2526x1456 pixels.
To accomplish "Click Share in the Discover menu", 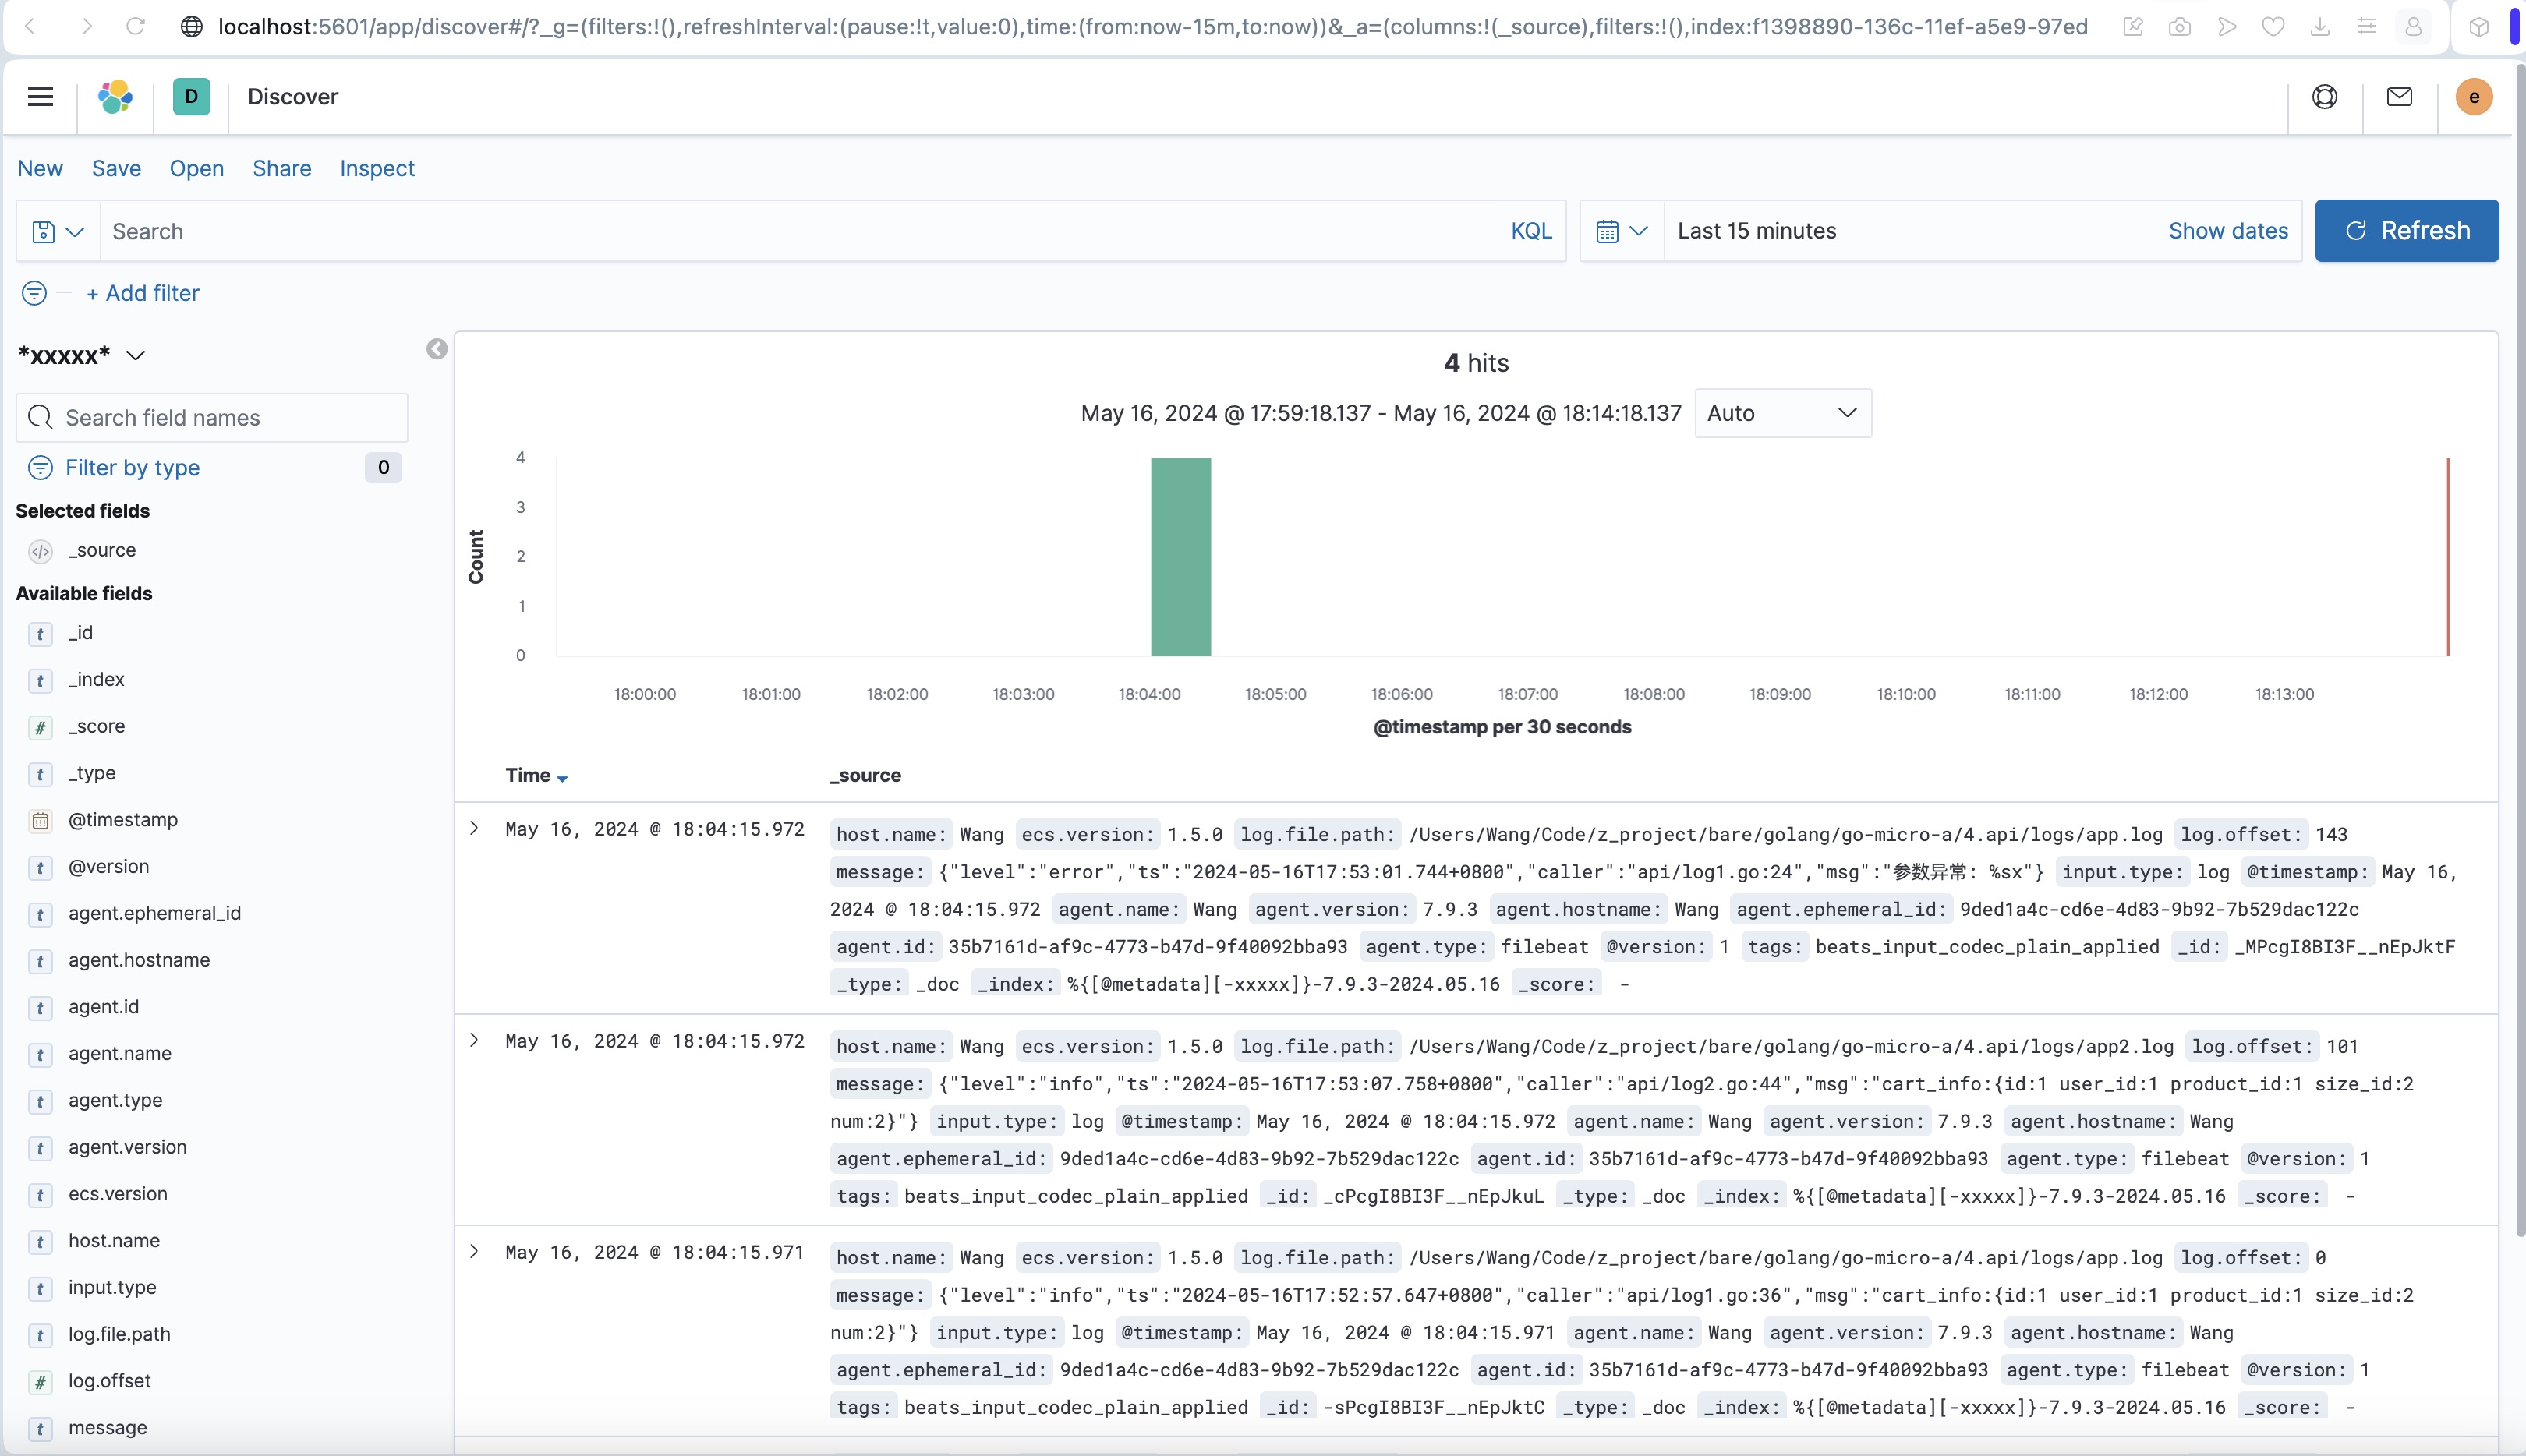I will [282, 168].
